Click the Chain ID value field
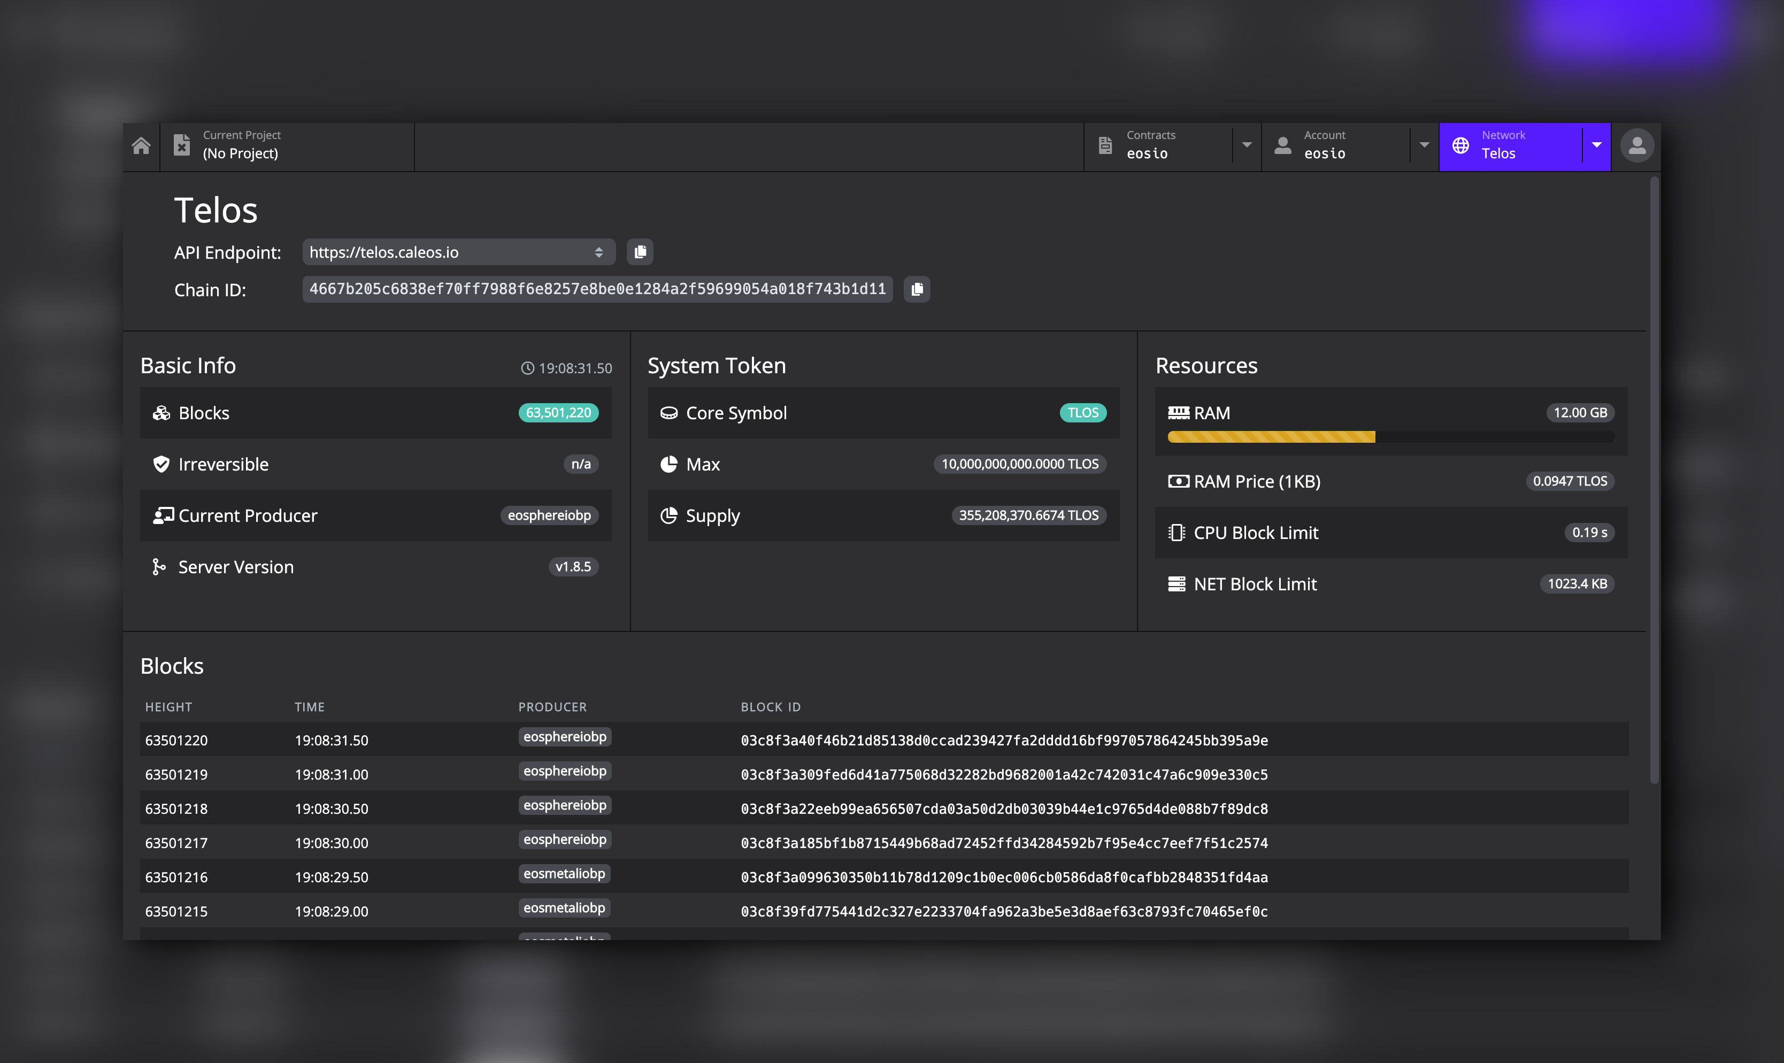The image size is (1784, 1063). [597, 289]
